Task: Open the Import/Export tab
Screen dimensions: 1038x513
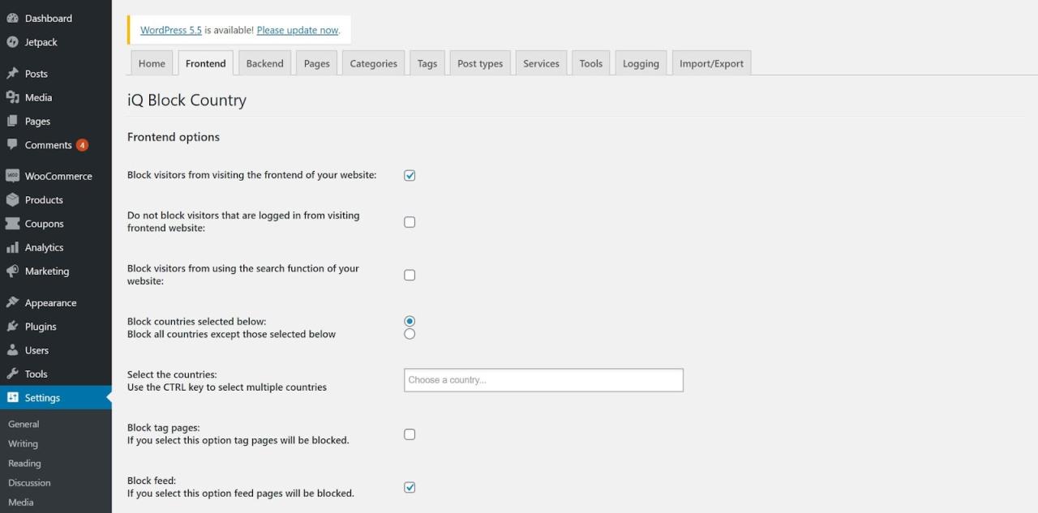Action: [711, 63]
